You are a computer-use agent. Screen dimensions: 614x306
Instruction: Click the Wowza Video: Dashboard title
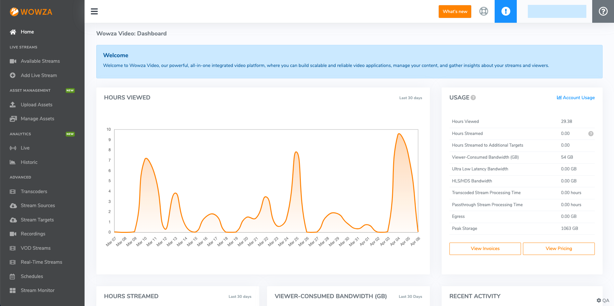click(131, 33)
